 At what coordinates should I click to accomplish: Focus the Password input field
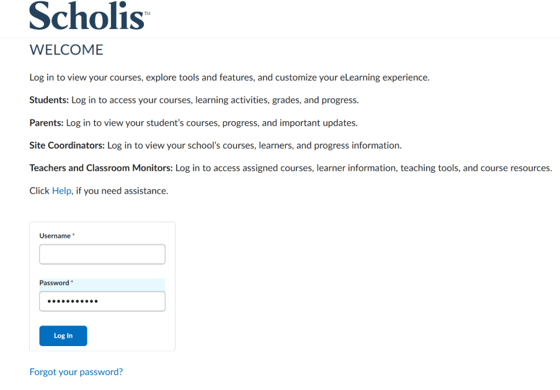pos(102,301)
